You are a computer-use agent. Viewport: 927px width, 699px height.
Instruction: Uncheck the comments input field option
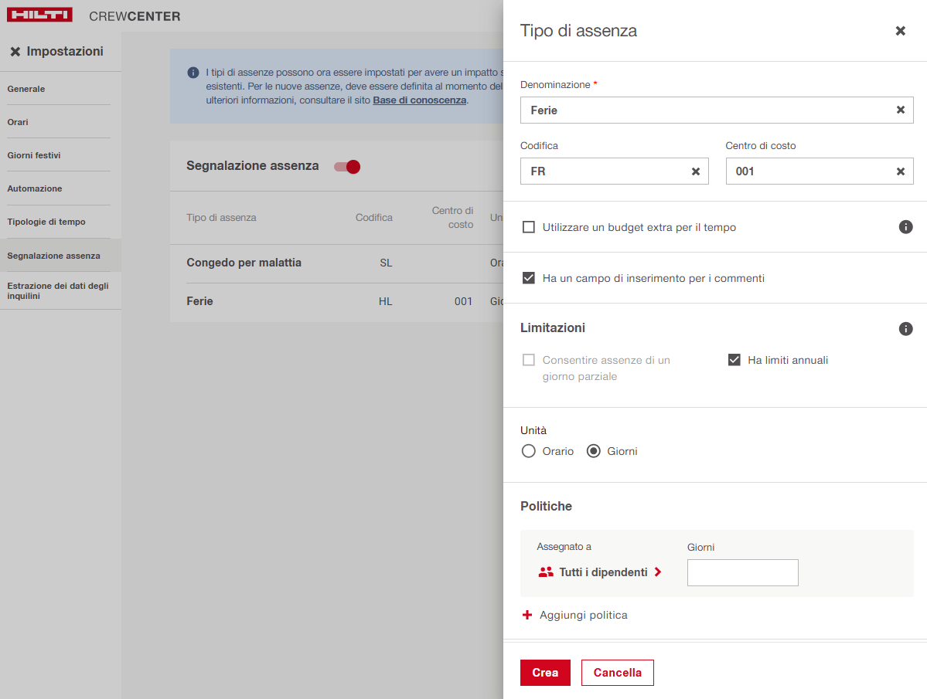click(x=529, y=278)
